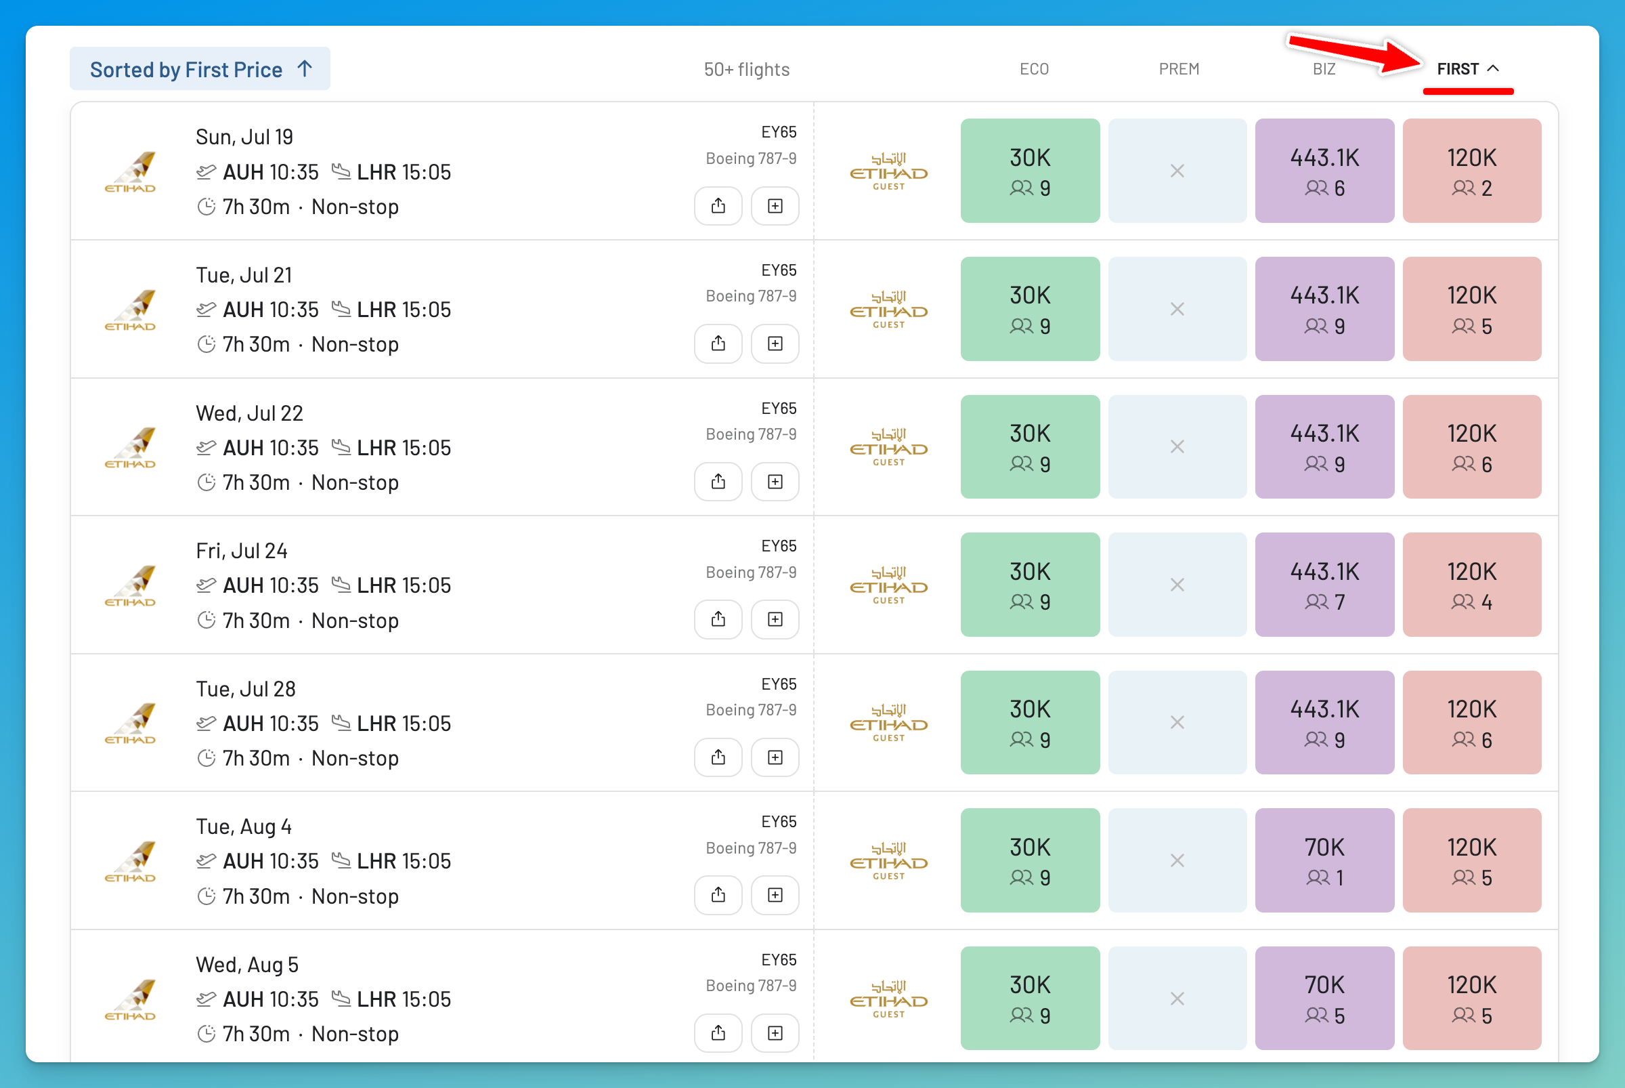Select 120K first fare for Sun, Jul 19

[x=1472, y=171]
